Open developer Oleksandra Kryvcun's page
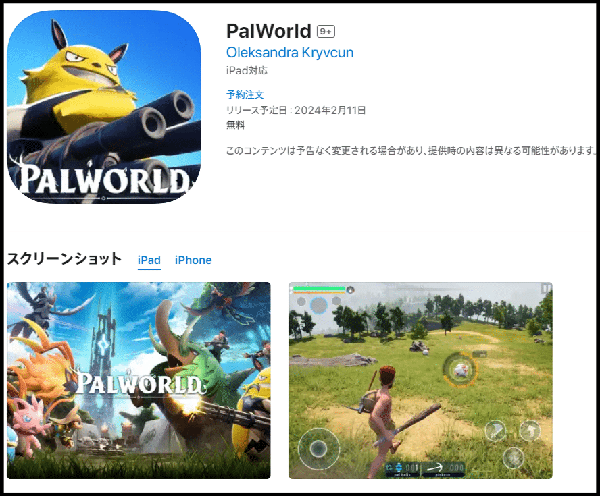Viewport: 600px width, 496px height. (290, 53)
